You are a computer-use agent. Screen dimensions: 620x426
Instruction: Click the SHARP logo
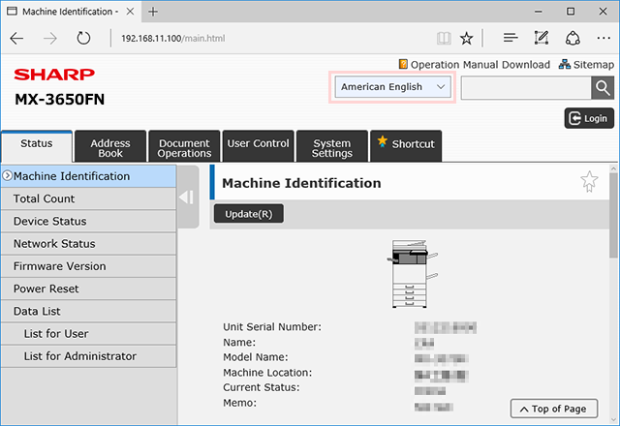pos(54,75)
